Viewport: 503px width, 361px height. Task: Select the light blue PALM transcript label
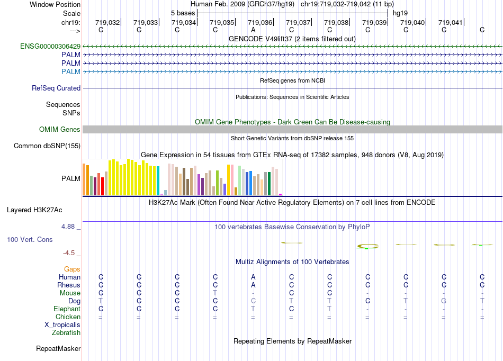71,71
